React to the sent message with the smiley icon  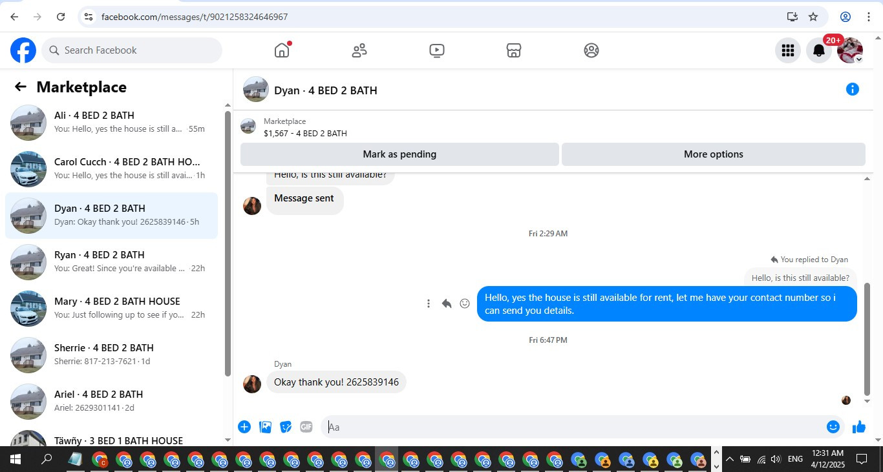465,303
